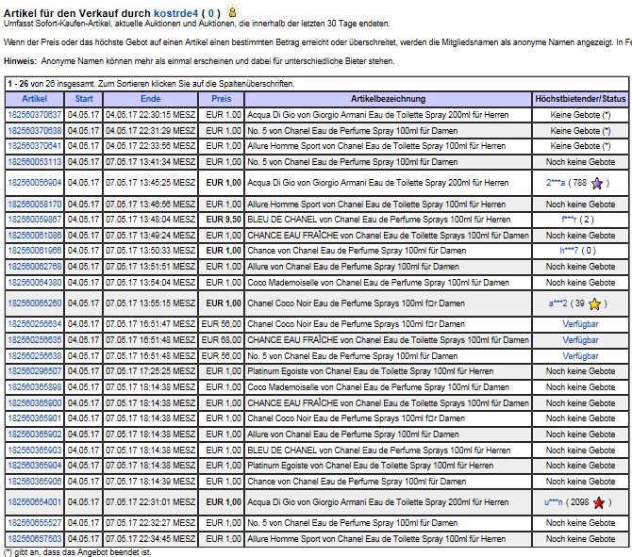Image resolution: width=632 pixels, height=557 pixels.
Task: Click Verfügbar for the No. 5 item ending 16:51:48
Action: [x=580, y=356]
